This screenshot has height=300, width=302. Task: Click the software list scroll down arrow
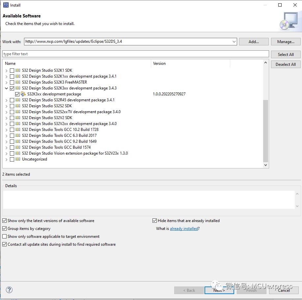click(x=265, y=165)
